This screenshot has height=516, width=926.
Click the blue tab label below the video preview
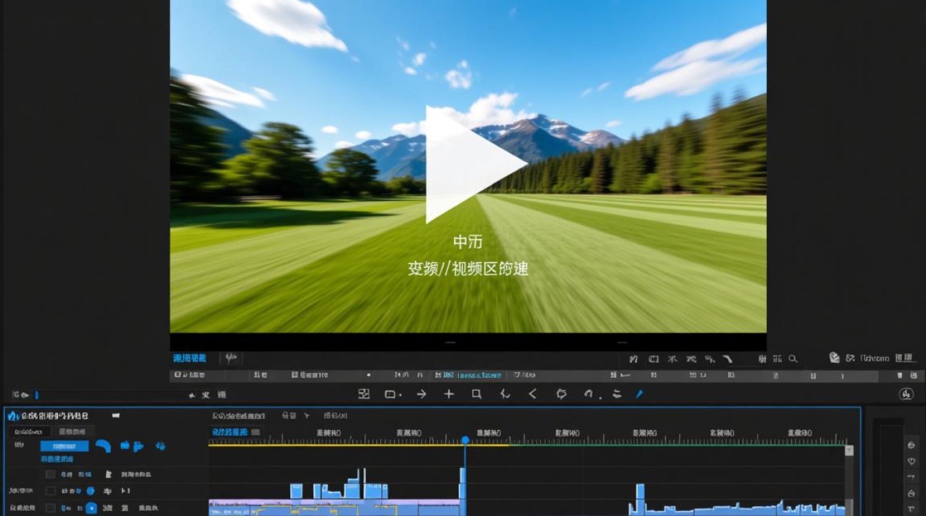point(189,358)
